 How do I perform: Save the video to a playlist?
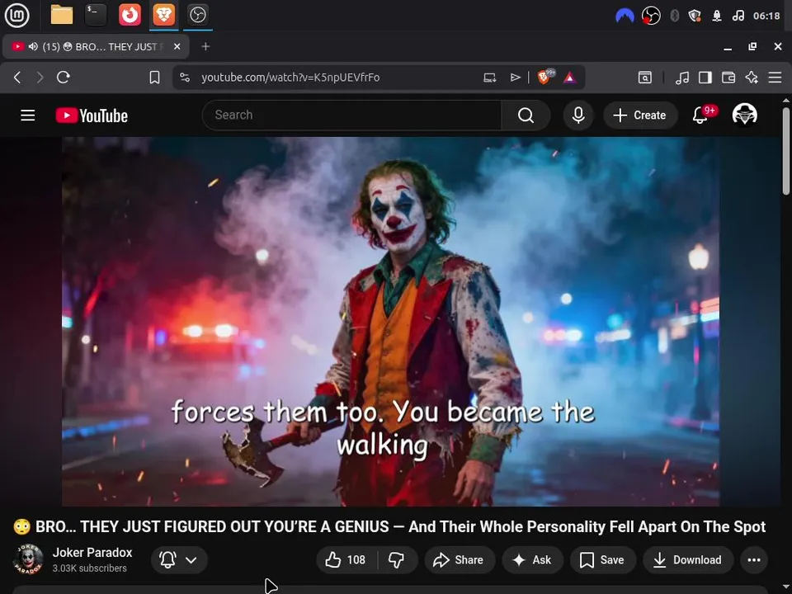[x=602, y=559]
